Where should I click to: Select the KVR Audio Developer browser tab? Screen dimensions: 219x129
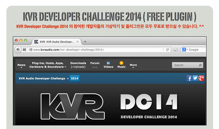pyautogui.click(x=57, y=42)
